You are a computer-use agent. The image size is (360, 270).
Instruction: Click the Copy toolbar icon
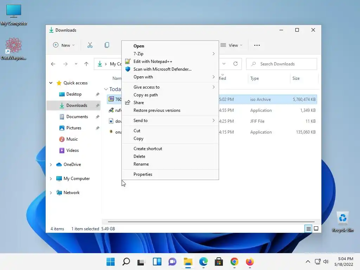(x=107, y=45)
